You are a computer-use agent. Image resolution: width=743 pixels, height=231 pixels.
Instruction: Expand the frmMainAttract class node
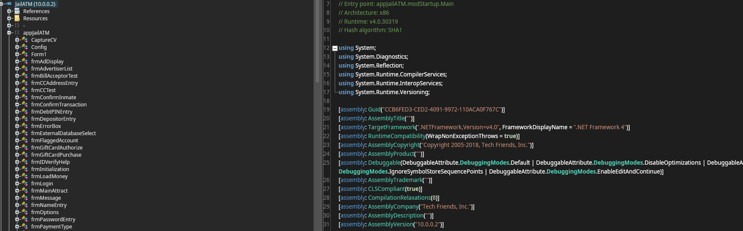17,190
